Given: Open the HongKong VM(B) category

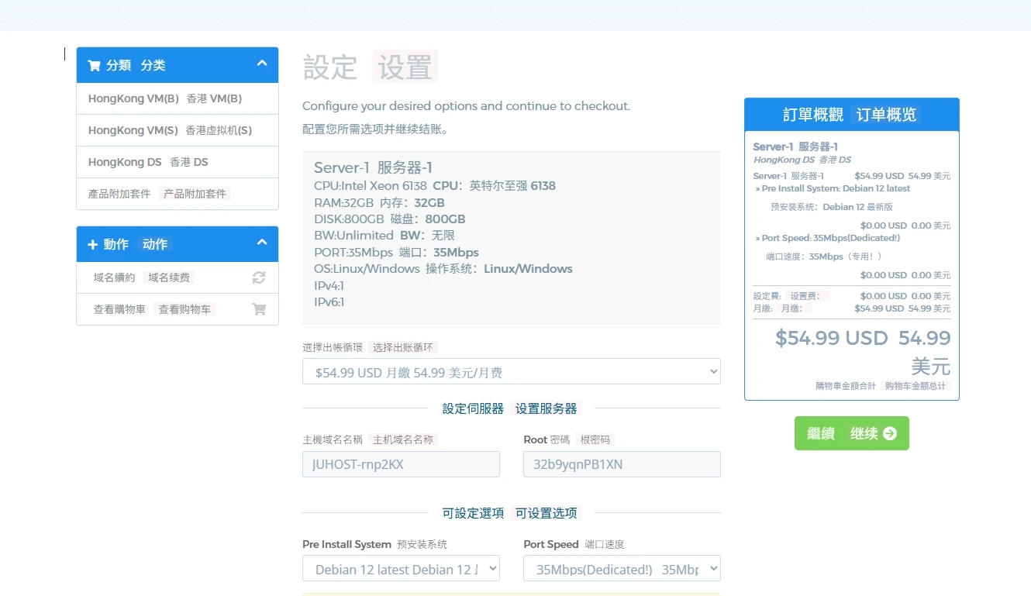Looking at the screenshot, I should click(178, 99).
